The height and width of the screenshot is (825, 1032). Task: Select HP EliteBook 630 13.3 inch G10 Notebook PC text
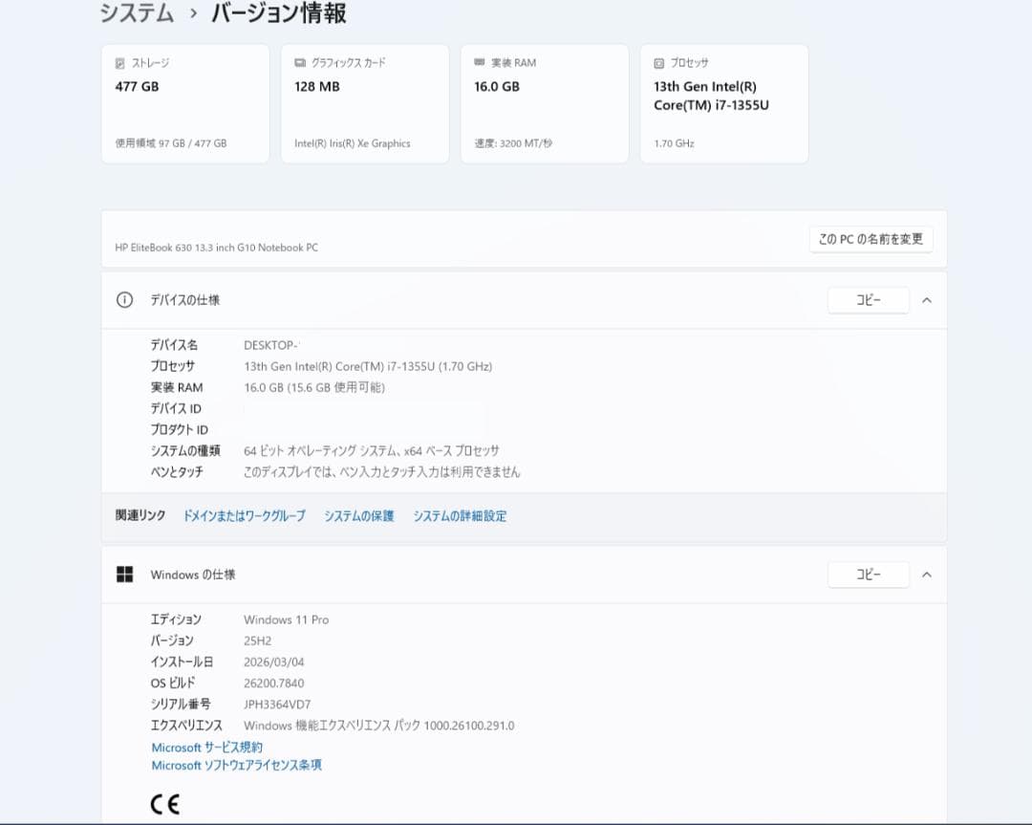click(x=217, y=248)
